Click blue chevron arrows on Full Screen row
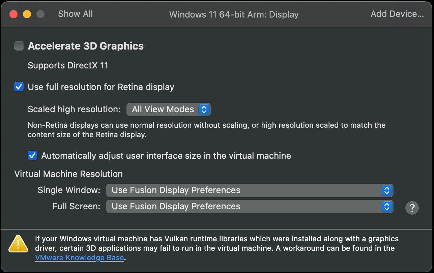 (x=386, y=206)
